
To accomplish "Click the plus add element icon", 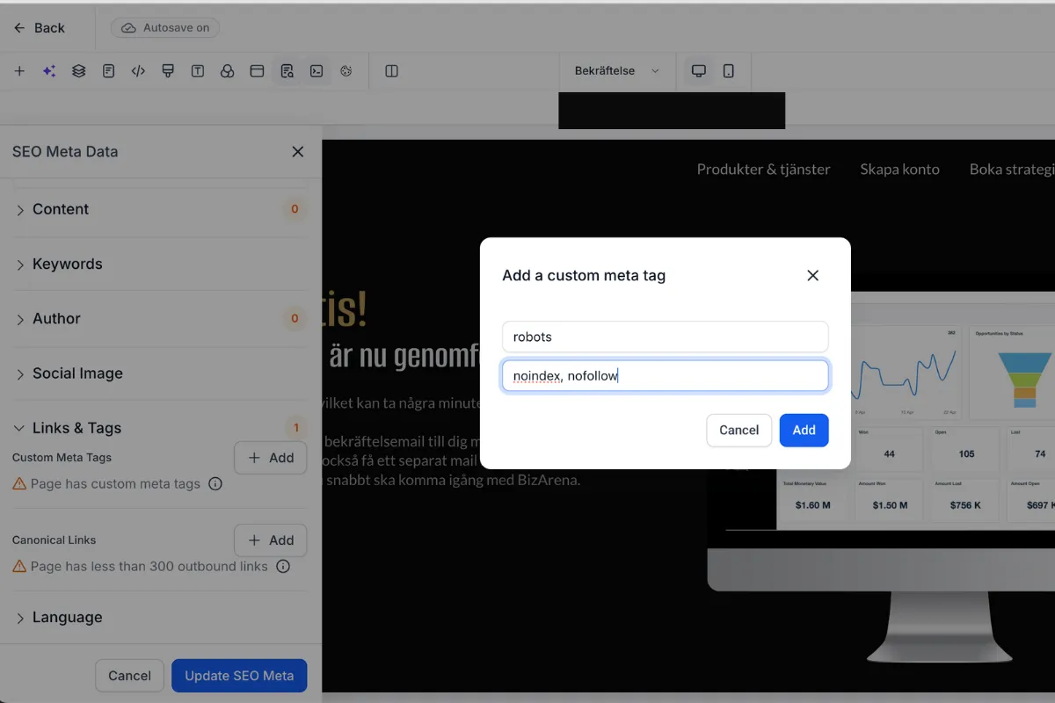I will pos(19,71).
